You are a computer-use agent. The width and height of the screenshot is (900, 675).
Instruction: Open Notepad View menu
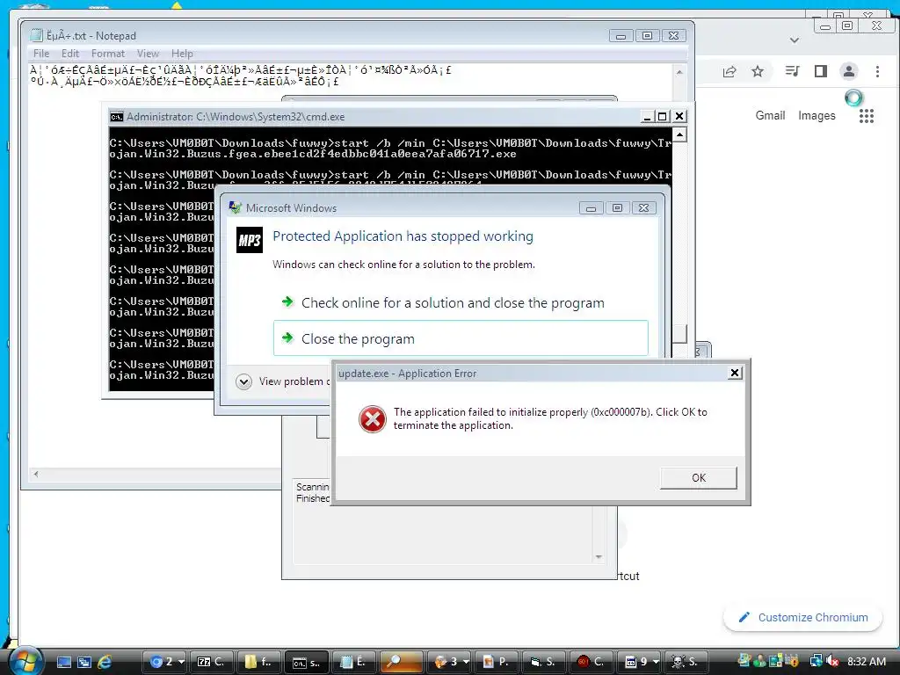(x=148, y=54)
